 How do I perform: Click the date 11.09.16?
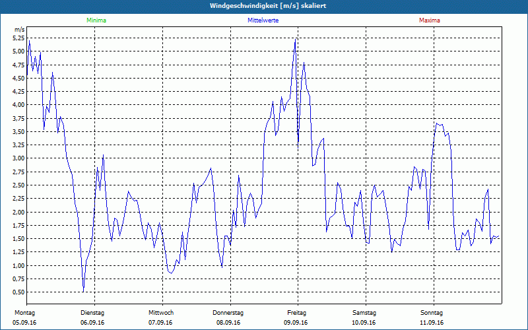[432, 323]
